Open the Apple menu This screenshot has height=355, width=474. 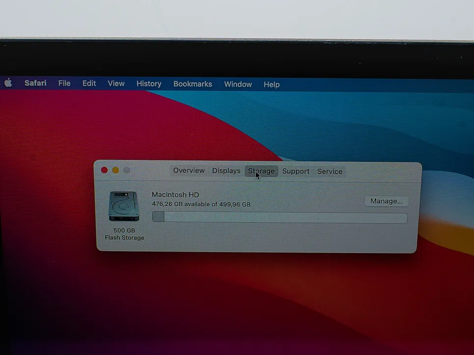8,82
